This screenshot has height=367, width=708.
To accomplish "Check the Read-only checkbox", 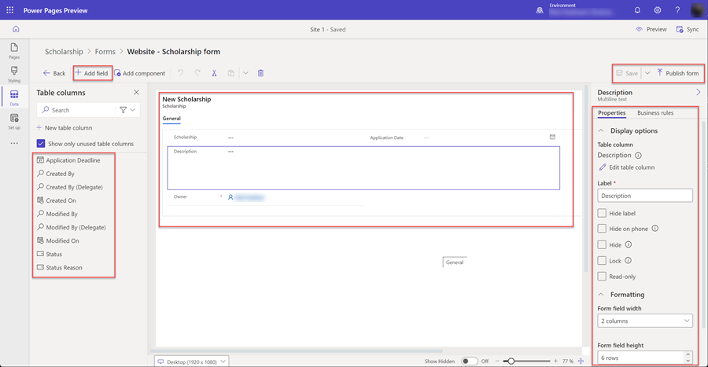I will 602,277.
